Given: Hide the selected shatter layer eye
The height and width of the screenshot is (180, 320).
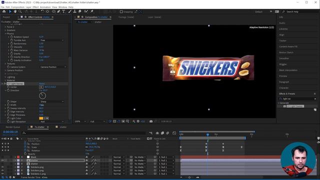Looking at the screenshot, I should 2,160.
